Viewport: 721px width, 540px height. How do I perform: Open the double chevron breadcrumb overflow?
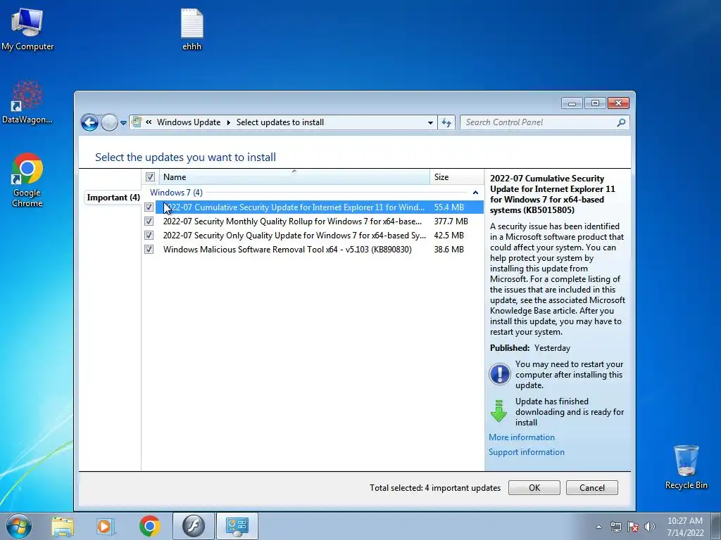(149, 122)
